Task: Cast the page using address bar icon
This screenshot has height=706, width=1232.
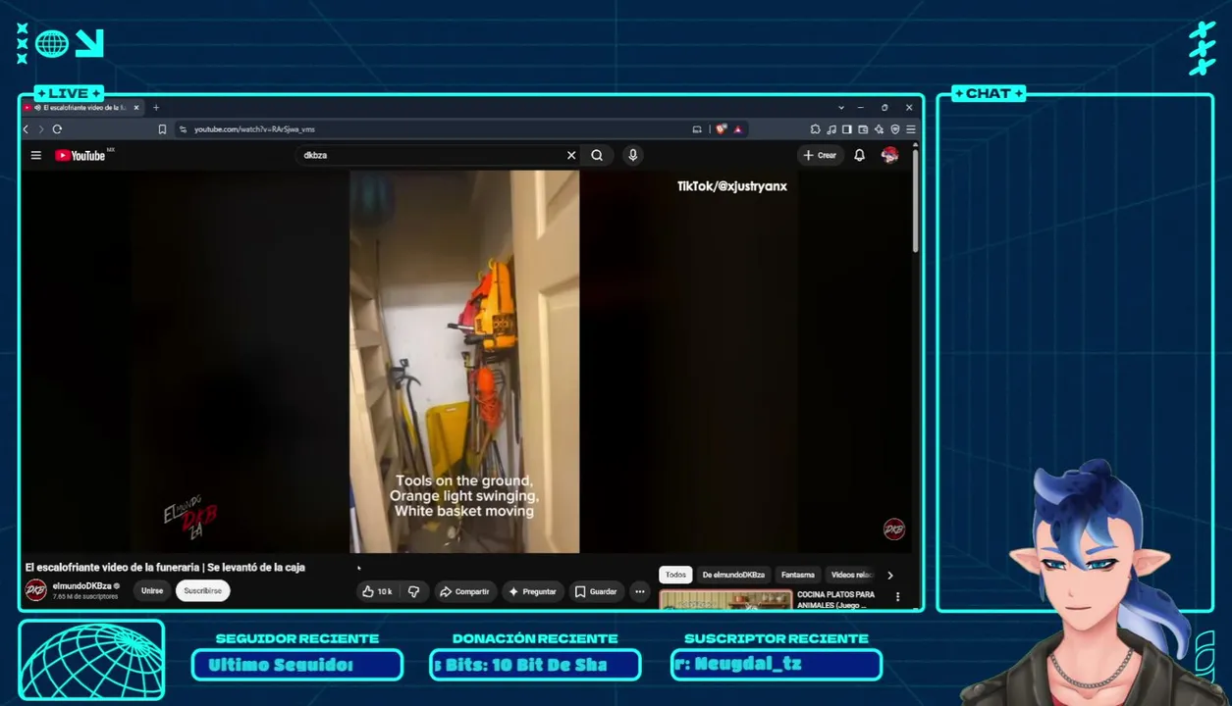Action: 697,129
